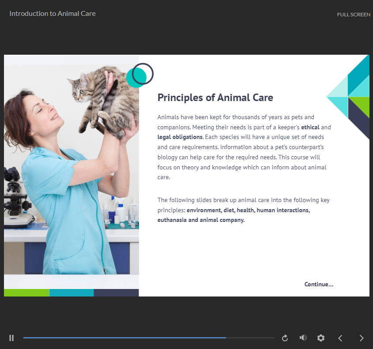Click the green bar beneath the photo
The image size is (373, 349).
click(x=26, y=292)
